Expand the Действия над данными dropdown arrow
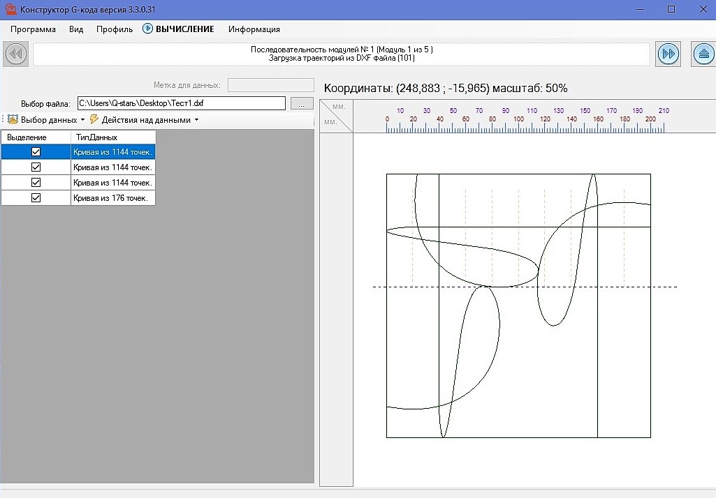716x498 pixels. [x=196, y=120]
